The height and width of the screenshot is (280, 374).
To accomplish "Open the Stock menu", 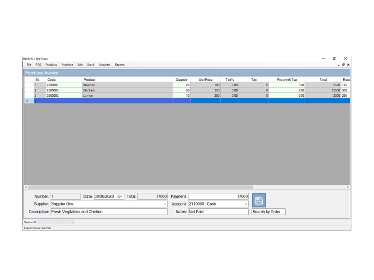I will pyautogui.click(x=91, y=65).
